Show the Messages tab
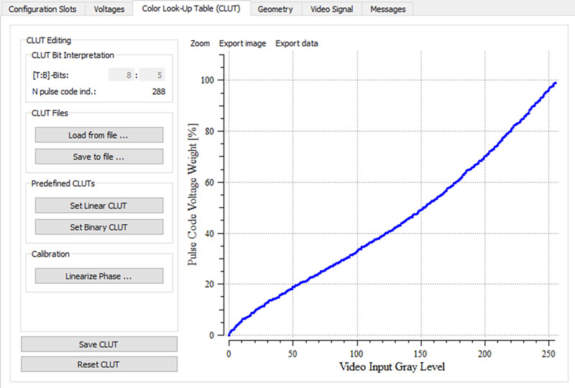Screen dimensions: 575x388 [x=387, y=9]
